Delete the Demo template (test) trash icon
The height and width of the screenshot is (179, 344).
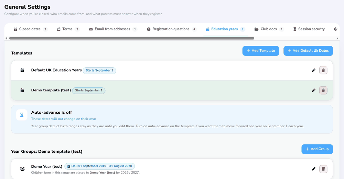click(323, 90)
